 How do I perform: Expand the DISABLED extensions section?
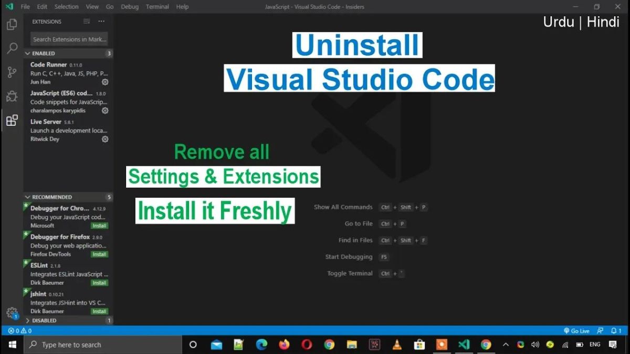68,320
